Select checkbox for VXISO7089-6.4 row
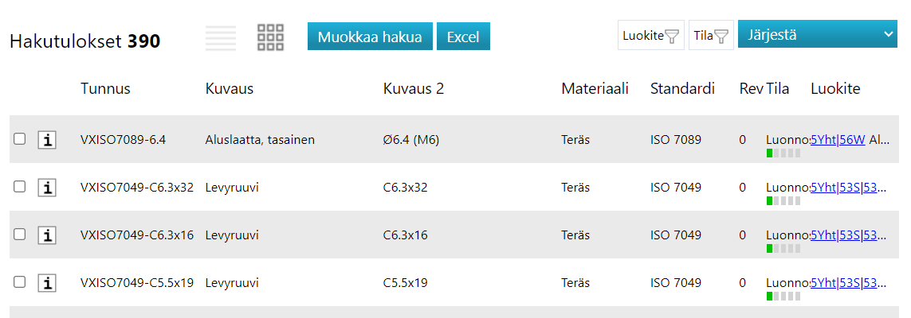This screenshot has height=318, width=911. 20,139
